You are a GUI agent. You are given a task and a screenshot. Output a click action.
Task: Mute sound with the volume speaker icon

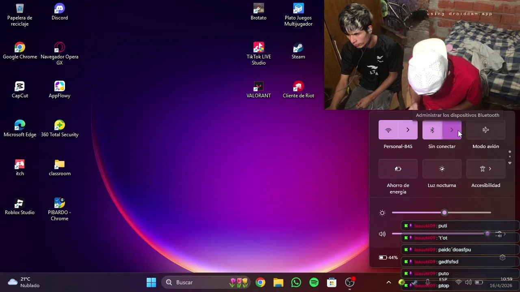tap(382, 234)
